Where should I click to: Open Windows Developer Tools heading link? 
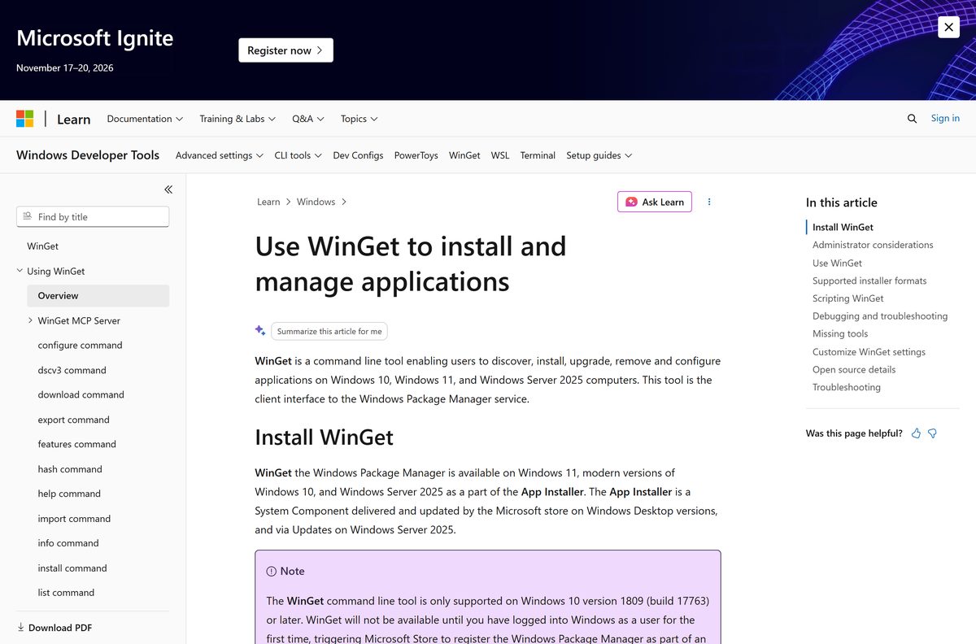pyautogui.click(x=88, y=155)
